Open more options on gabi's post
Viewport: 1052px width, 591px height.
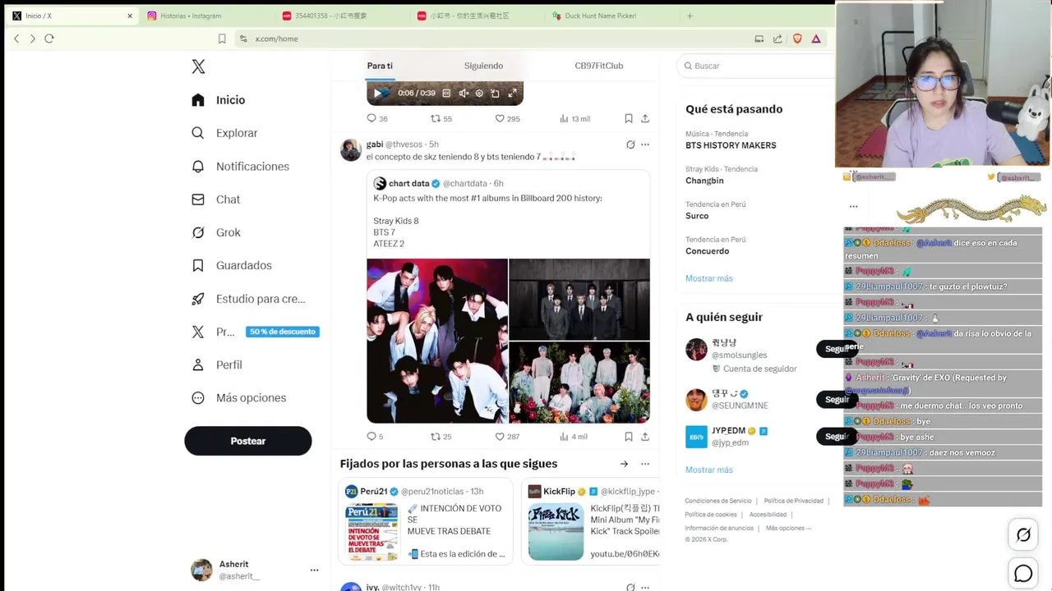click(x=645, y=144)
